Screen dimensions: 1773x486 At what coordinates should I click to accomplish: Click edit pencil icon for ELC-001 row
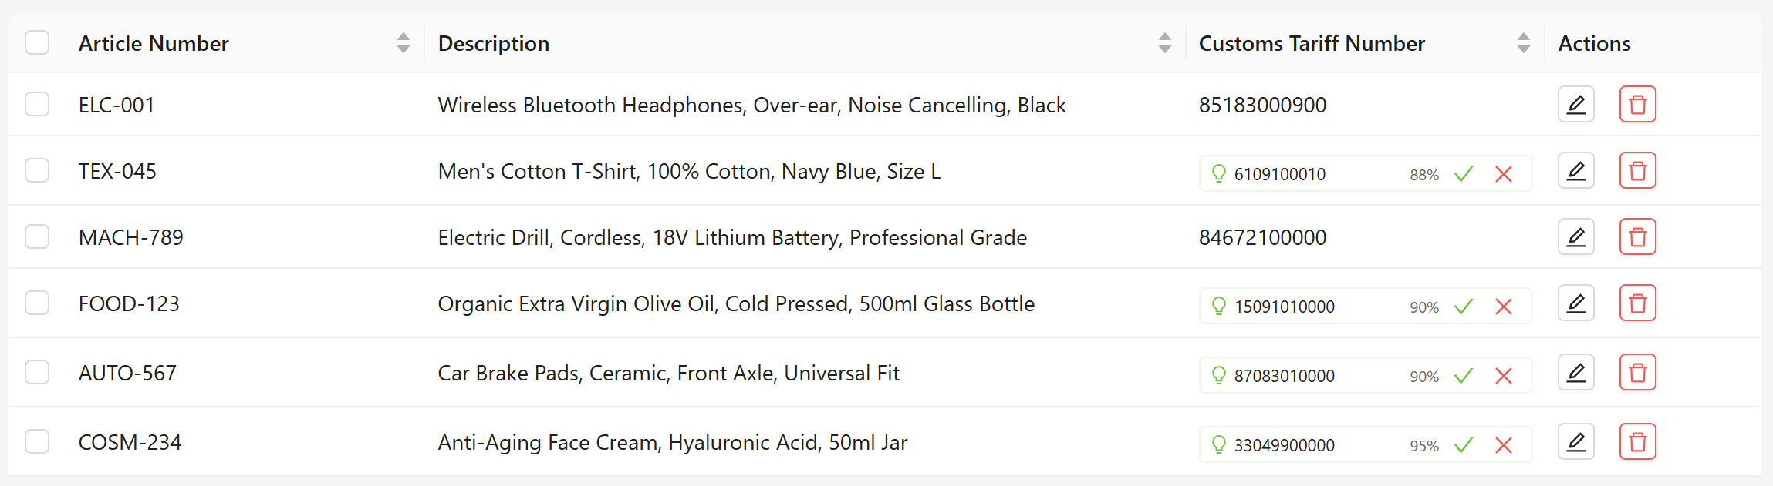click(1575, 104)
